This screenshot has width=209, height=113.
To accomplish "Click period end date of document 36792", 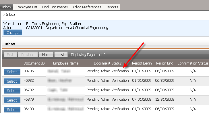I will (x=165, y=90).
